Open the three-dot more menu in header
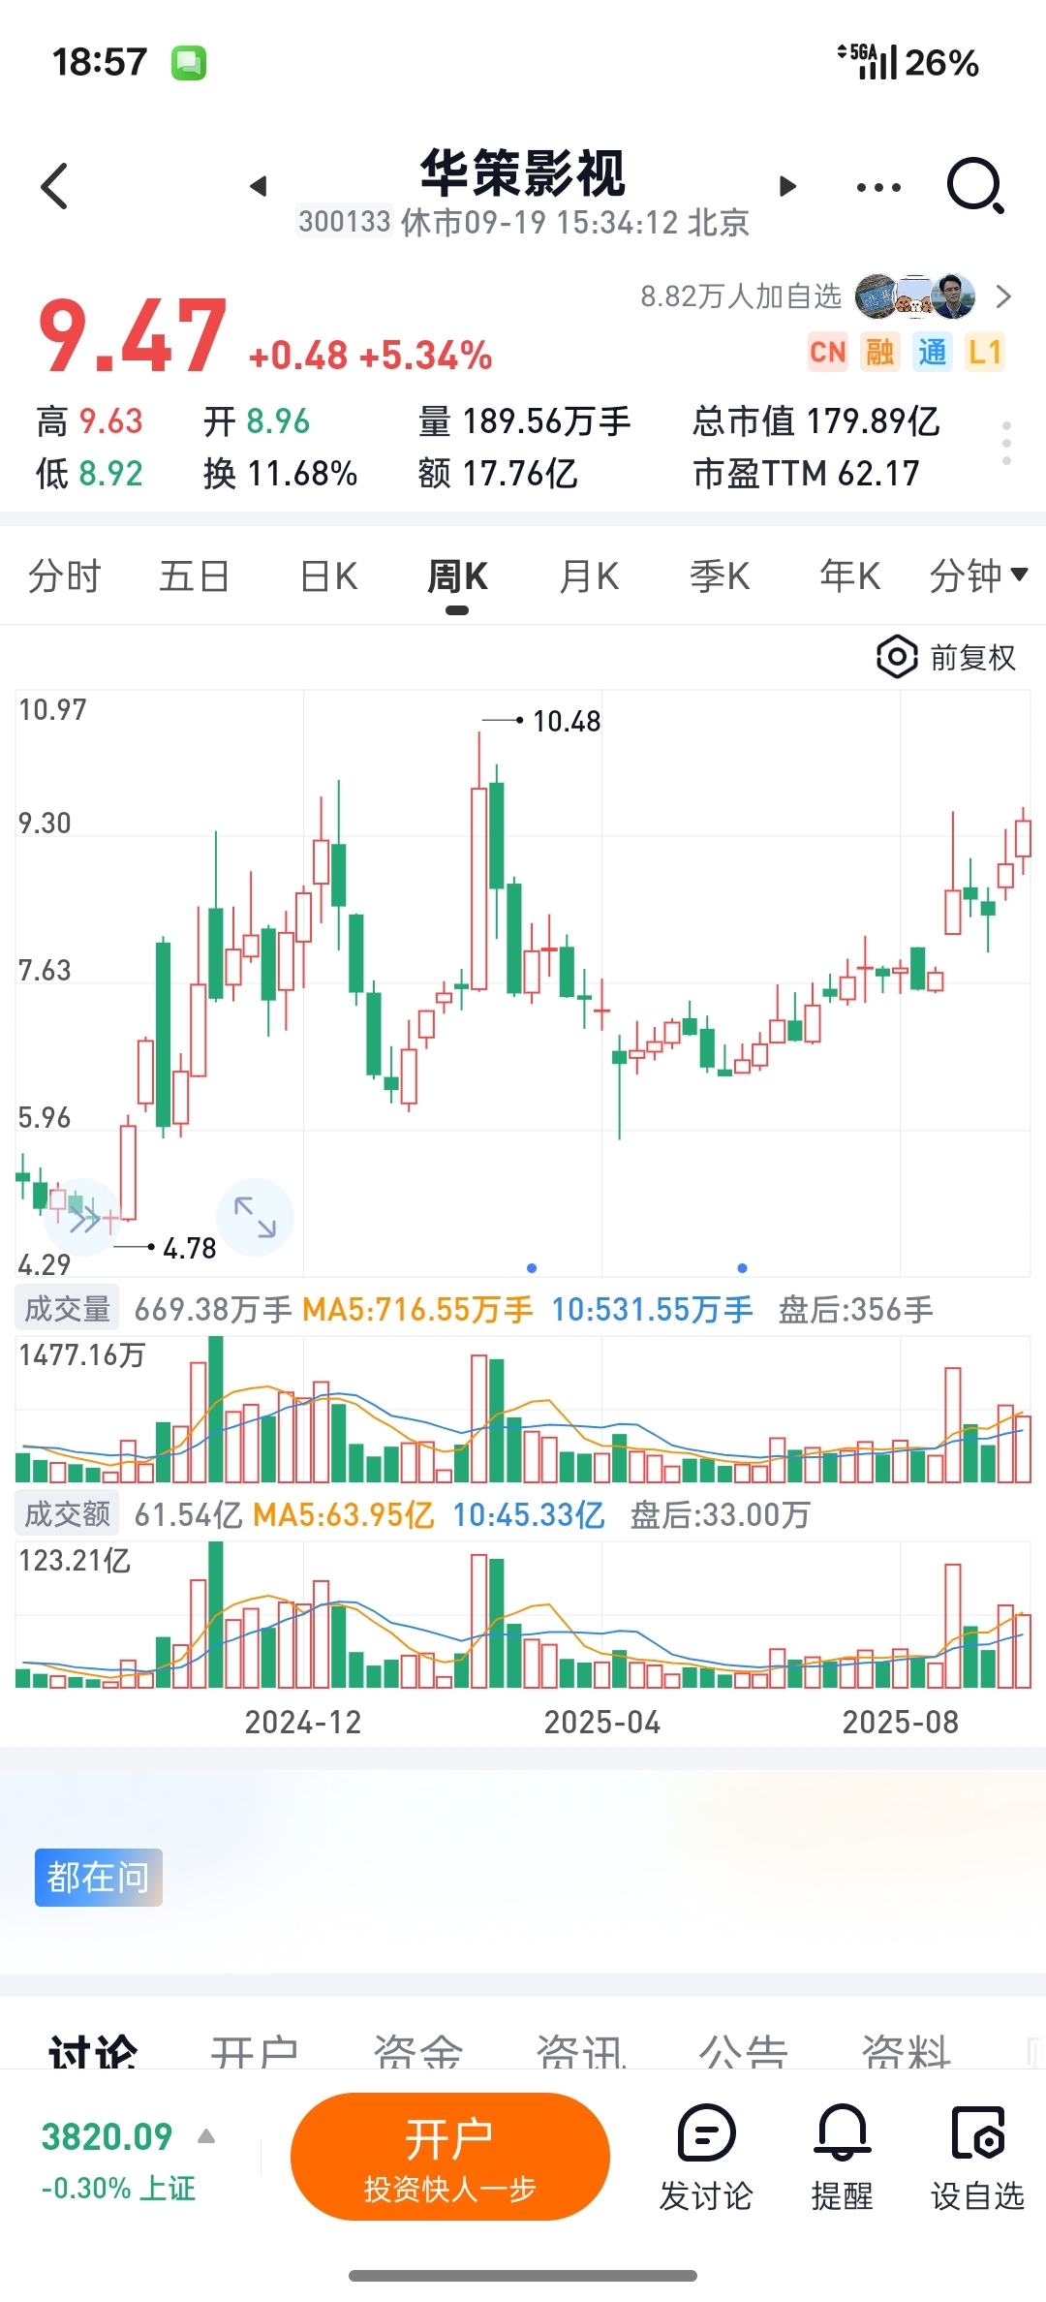1046x2302 pixels. point(878,187)
